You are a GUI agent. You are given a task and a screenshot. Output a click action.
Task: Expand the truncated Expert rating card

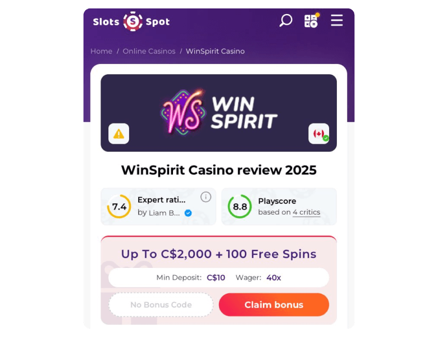158,207
